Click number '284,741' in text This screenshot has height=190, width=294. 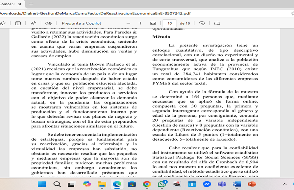point(191,74)
